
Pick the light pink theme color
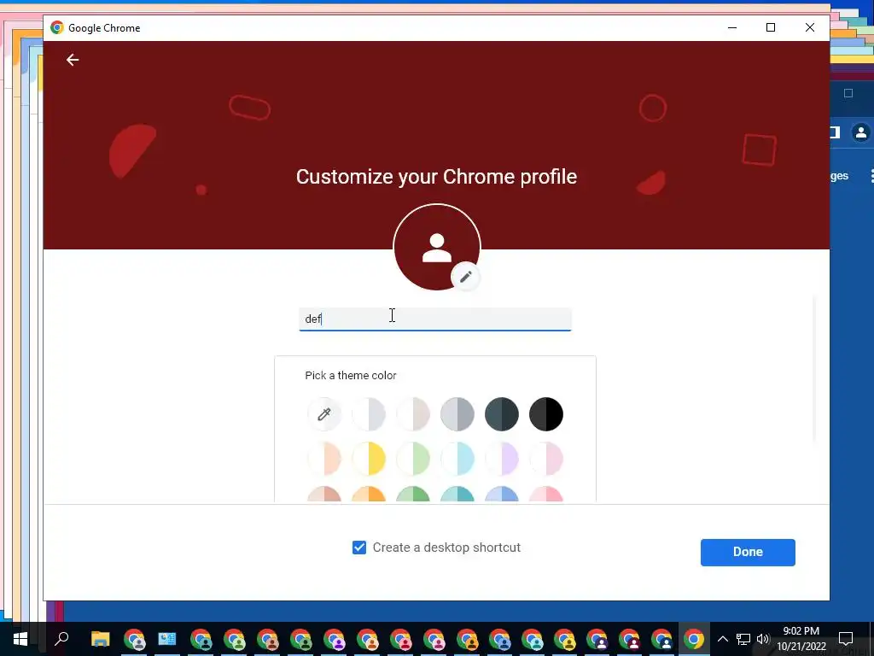pyautogui.click(x=546, y=459)
